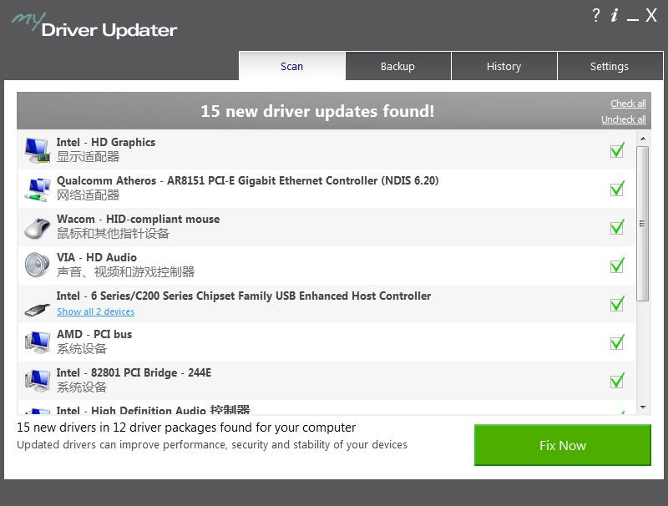The width and height of the screenshot is (668, 506).
Task: Click the Uncheck all link
Action: pyautogui.click(x=623, y=119)
